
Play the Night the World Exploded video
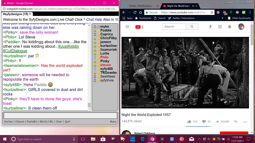tap(185, 73)
